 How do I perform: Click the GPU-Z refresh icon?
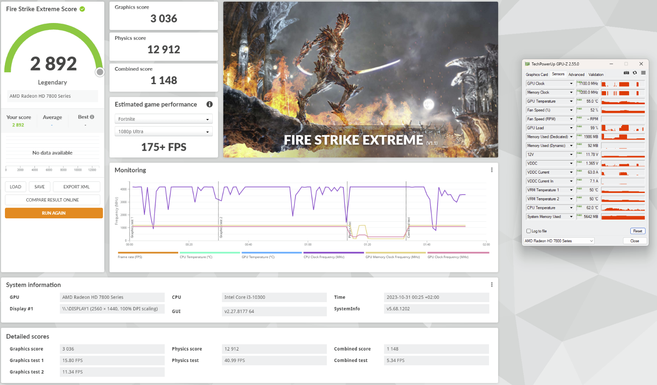pos(635,73)
